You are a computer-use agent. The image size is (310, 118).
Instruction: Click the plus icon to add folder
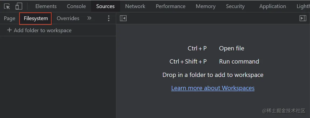[x=9, y=30]
